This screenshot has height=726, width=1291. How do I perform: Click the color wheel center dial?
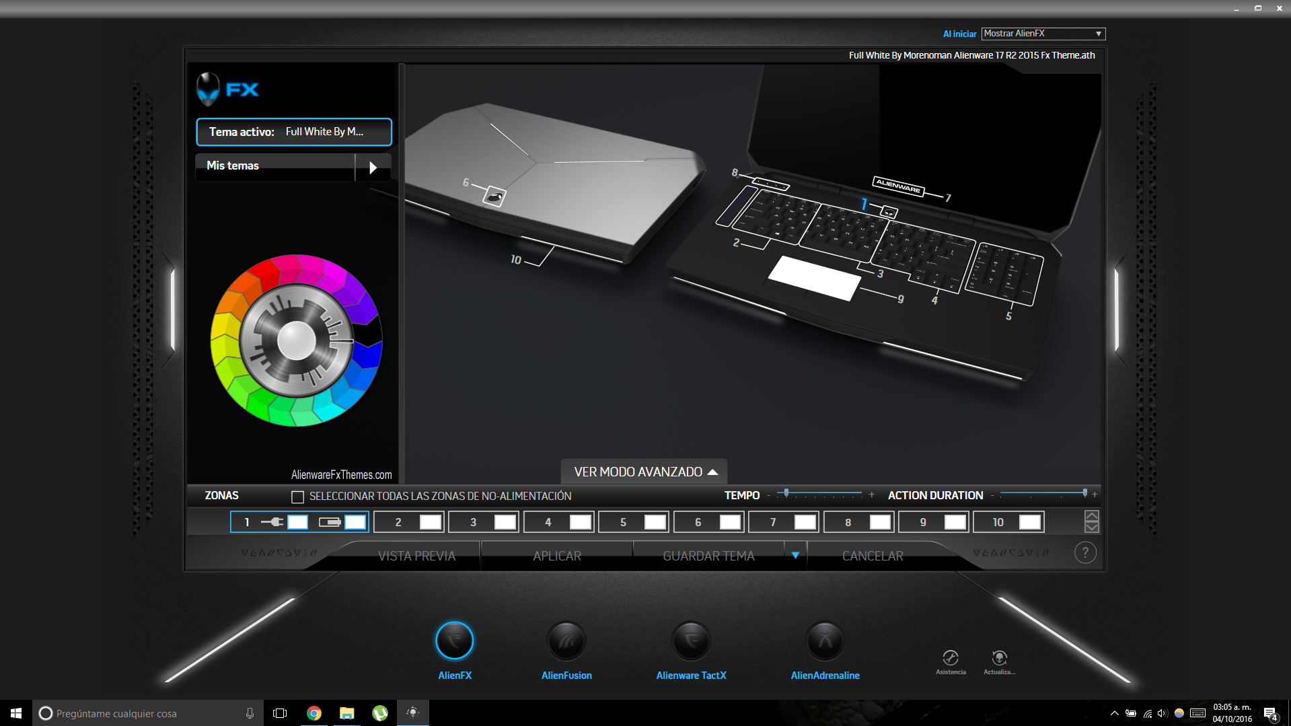click(x=296, y=340)
